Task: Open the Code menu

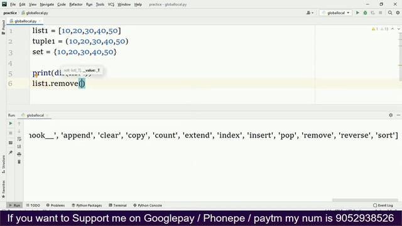Action: coord(62,4)
